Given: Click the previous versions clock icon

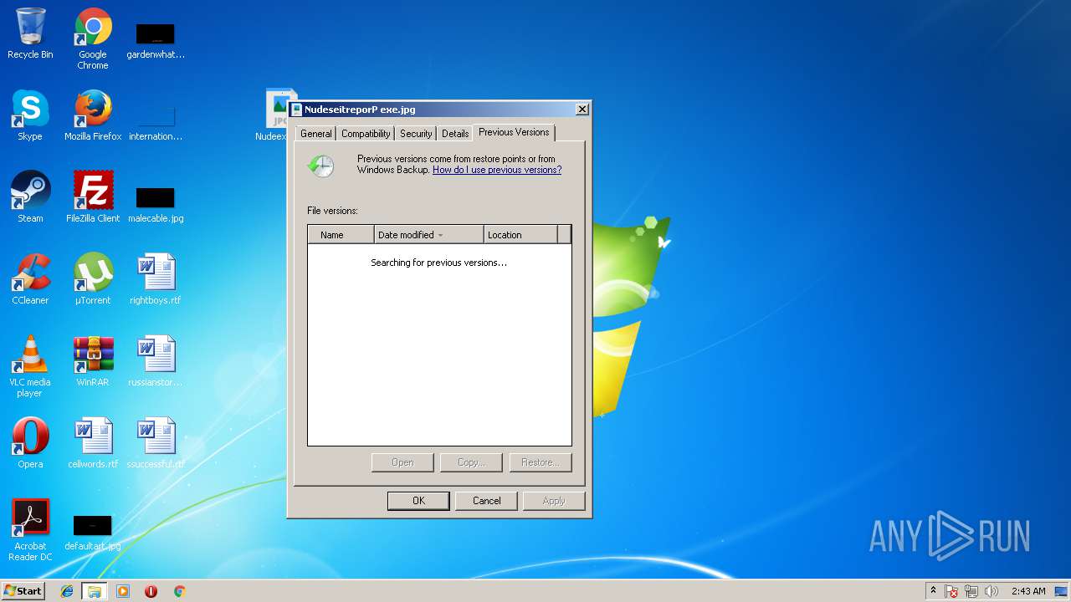Looking at the screenshot, I should [x=320, y=166].
